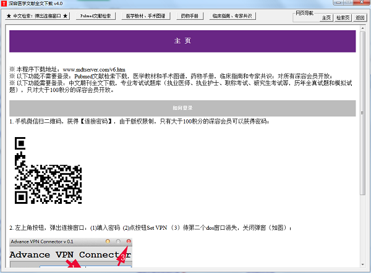Image resolution: width=371 pixels, height=273 pixels.
Task: Close the application window
Action: click(362, 2)
